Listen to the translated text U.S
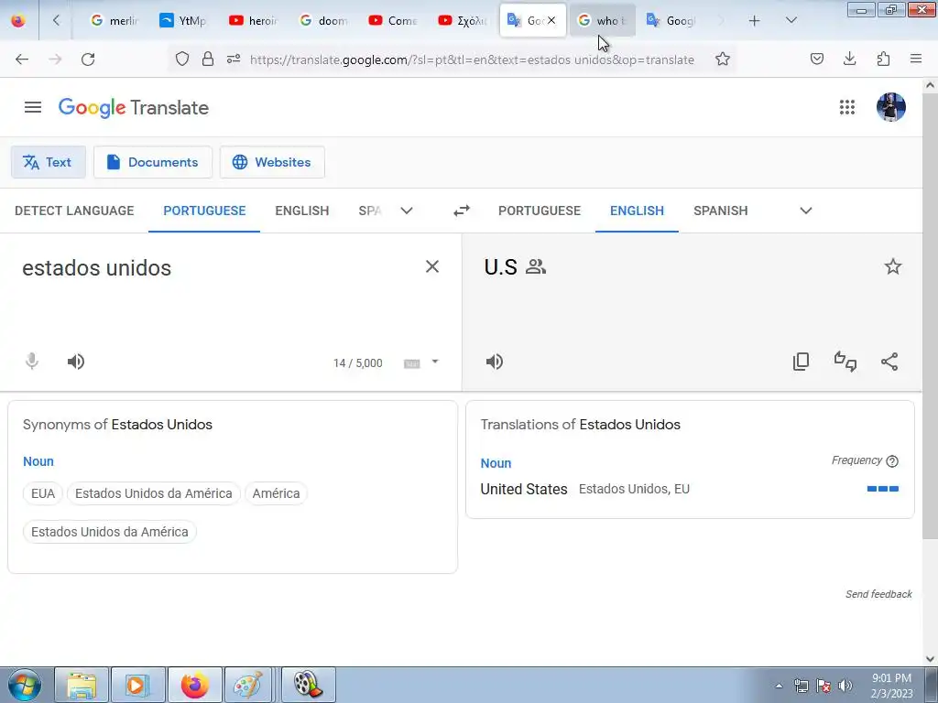 494,362
